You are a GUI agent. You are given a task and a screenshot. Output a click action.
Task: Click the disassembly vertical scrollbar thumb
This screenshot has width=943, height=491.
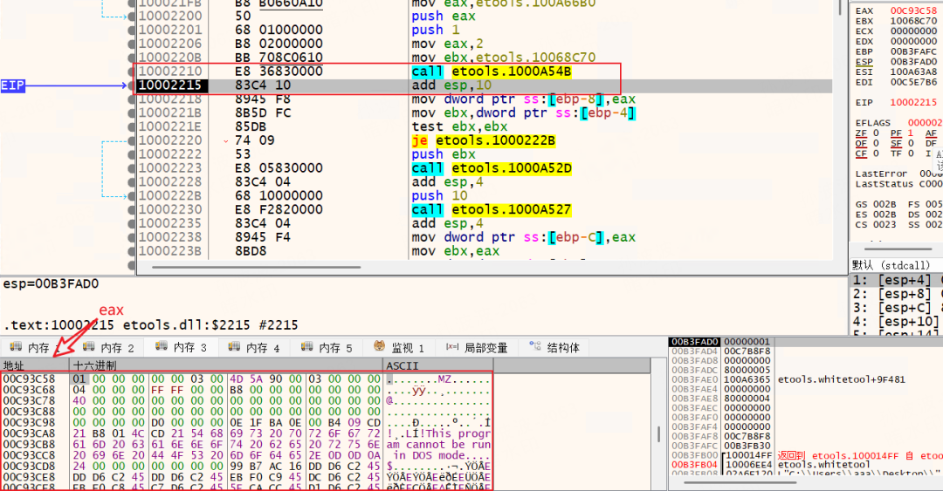tap(840, 7)
